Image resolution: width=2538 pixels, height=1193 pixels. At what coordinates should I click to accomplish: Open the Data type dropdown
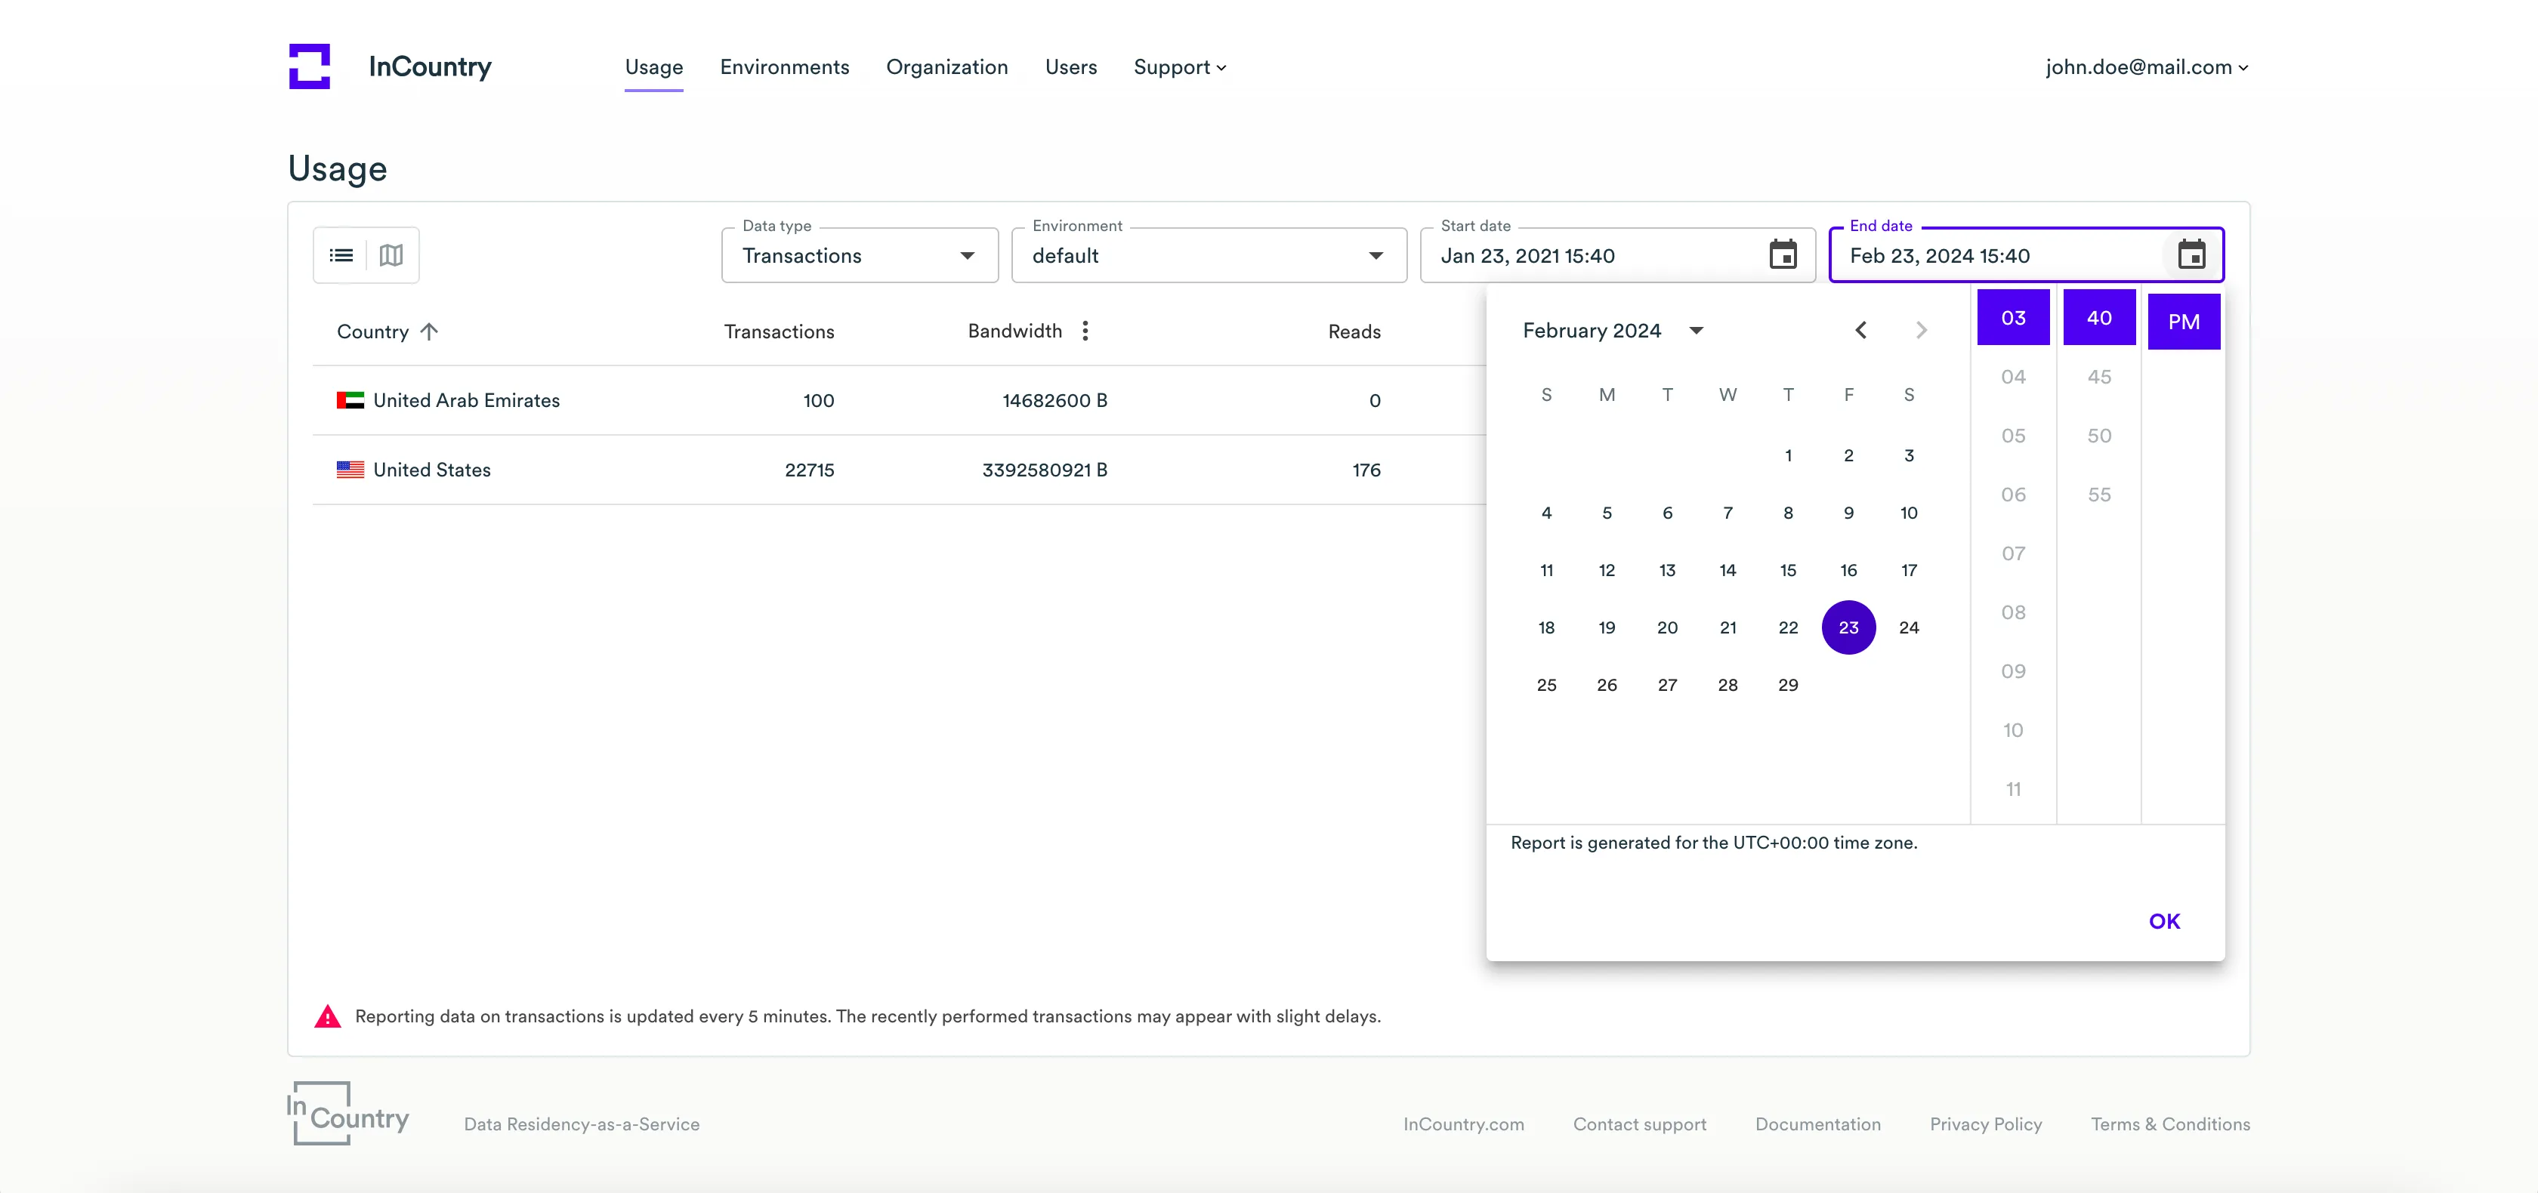pos(859,256)
